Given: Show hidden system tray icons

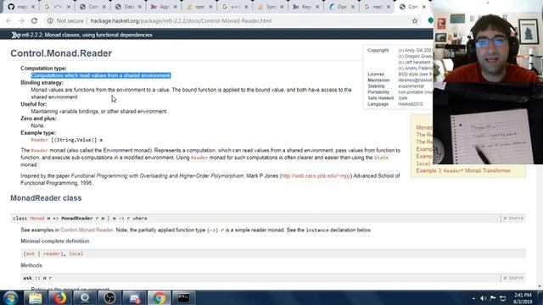Looking at the screenshot, I should pos(473,298).
